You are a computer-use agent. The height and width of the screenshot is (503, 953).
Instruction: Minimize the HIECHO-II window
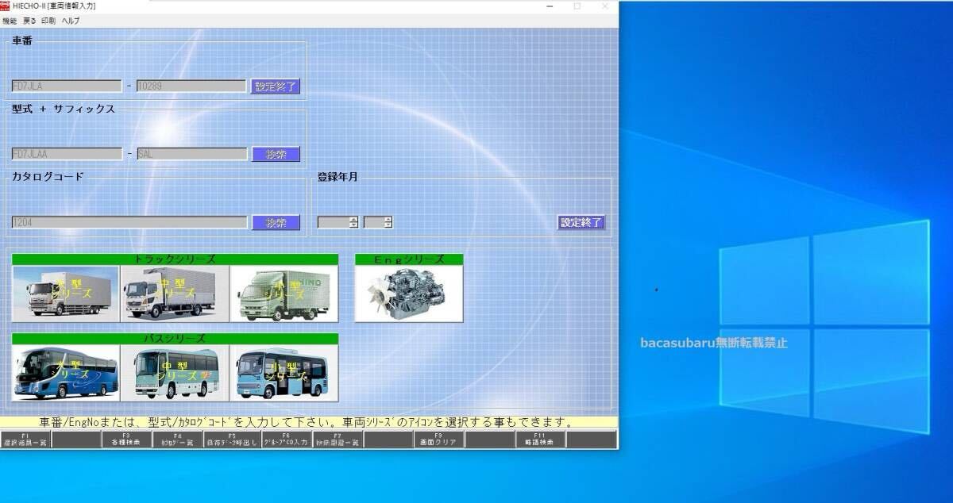pos(550,6)
